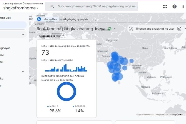Collapse the second sidebar section chevron
This screenshot has width=186, height=124.
23,72
